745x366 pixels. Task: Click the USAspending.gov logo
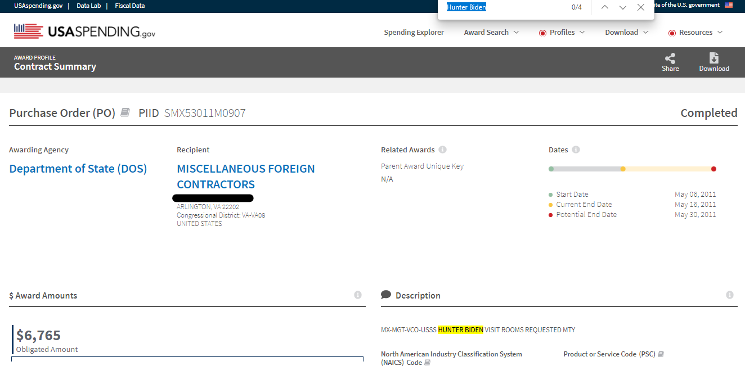coord(84,31)
